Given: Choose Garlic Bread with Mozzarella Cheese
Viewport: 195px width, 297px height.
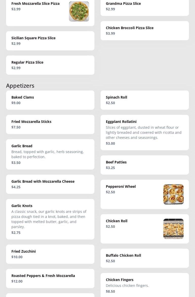Looking at the screenshot, I should click(x=50, y=184).
